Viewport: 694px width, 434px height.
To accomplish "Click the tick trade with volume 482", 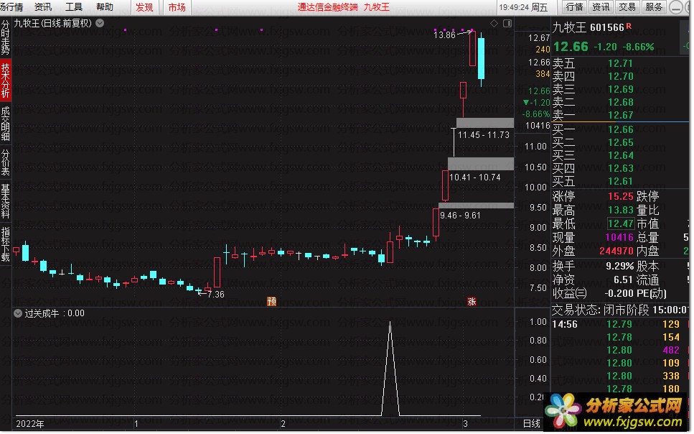I will 671,350.
